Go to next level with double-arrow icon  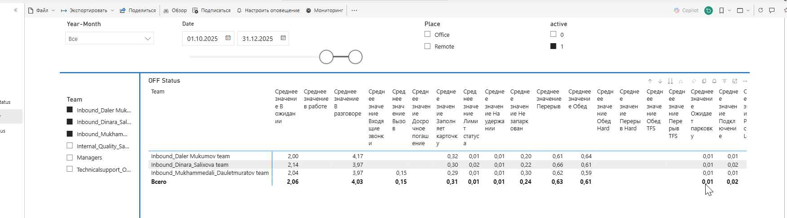(x=670, y=81)
